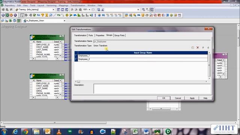Switch to the Ports tab
Viewport: 240px width, 135px height.
(91, 35)
